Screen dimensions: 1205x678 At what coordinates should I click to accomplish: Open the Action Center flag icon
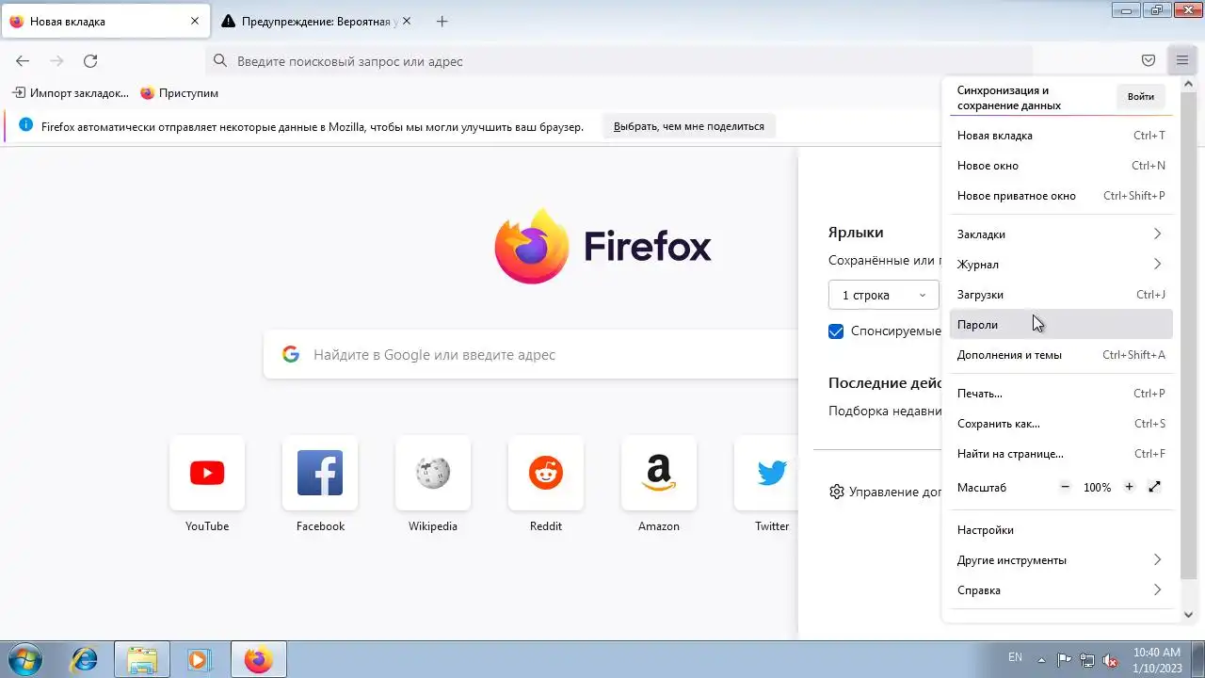coord(1064,660)
